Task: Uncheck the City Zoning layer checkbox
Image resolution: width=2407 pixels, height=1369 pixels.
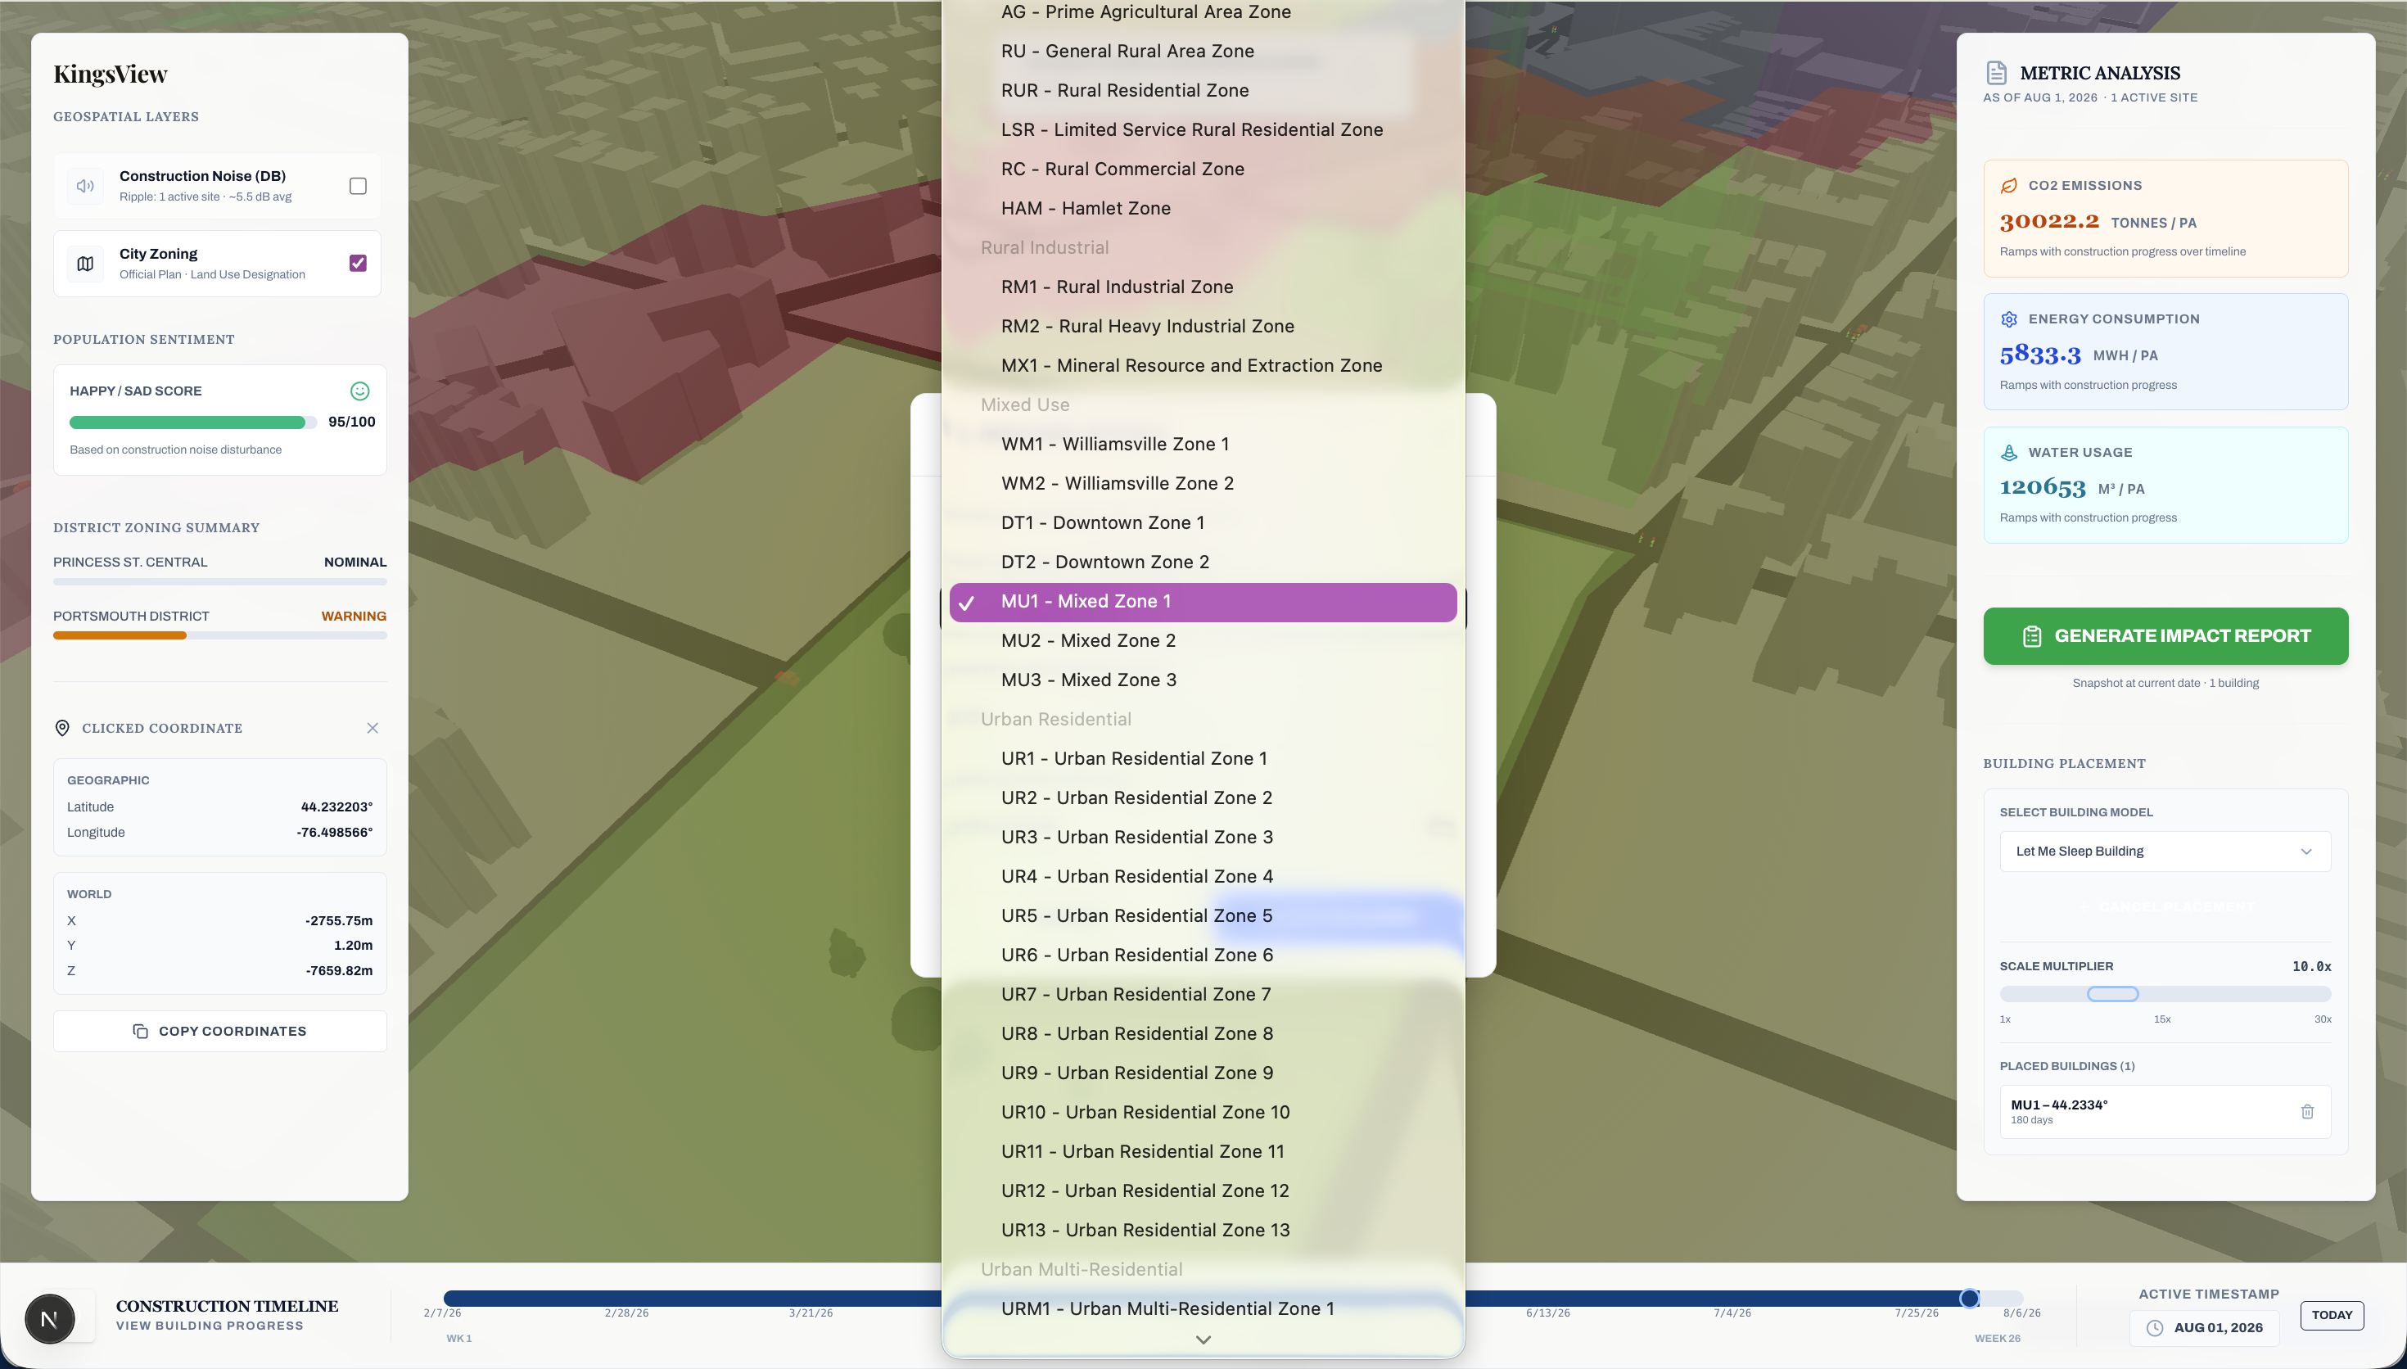Action: [x=357, y=264]
